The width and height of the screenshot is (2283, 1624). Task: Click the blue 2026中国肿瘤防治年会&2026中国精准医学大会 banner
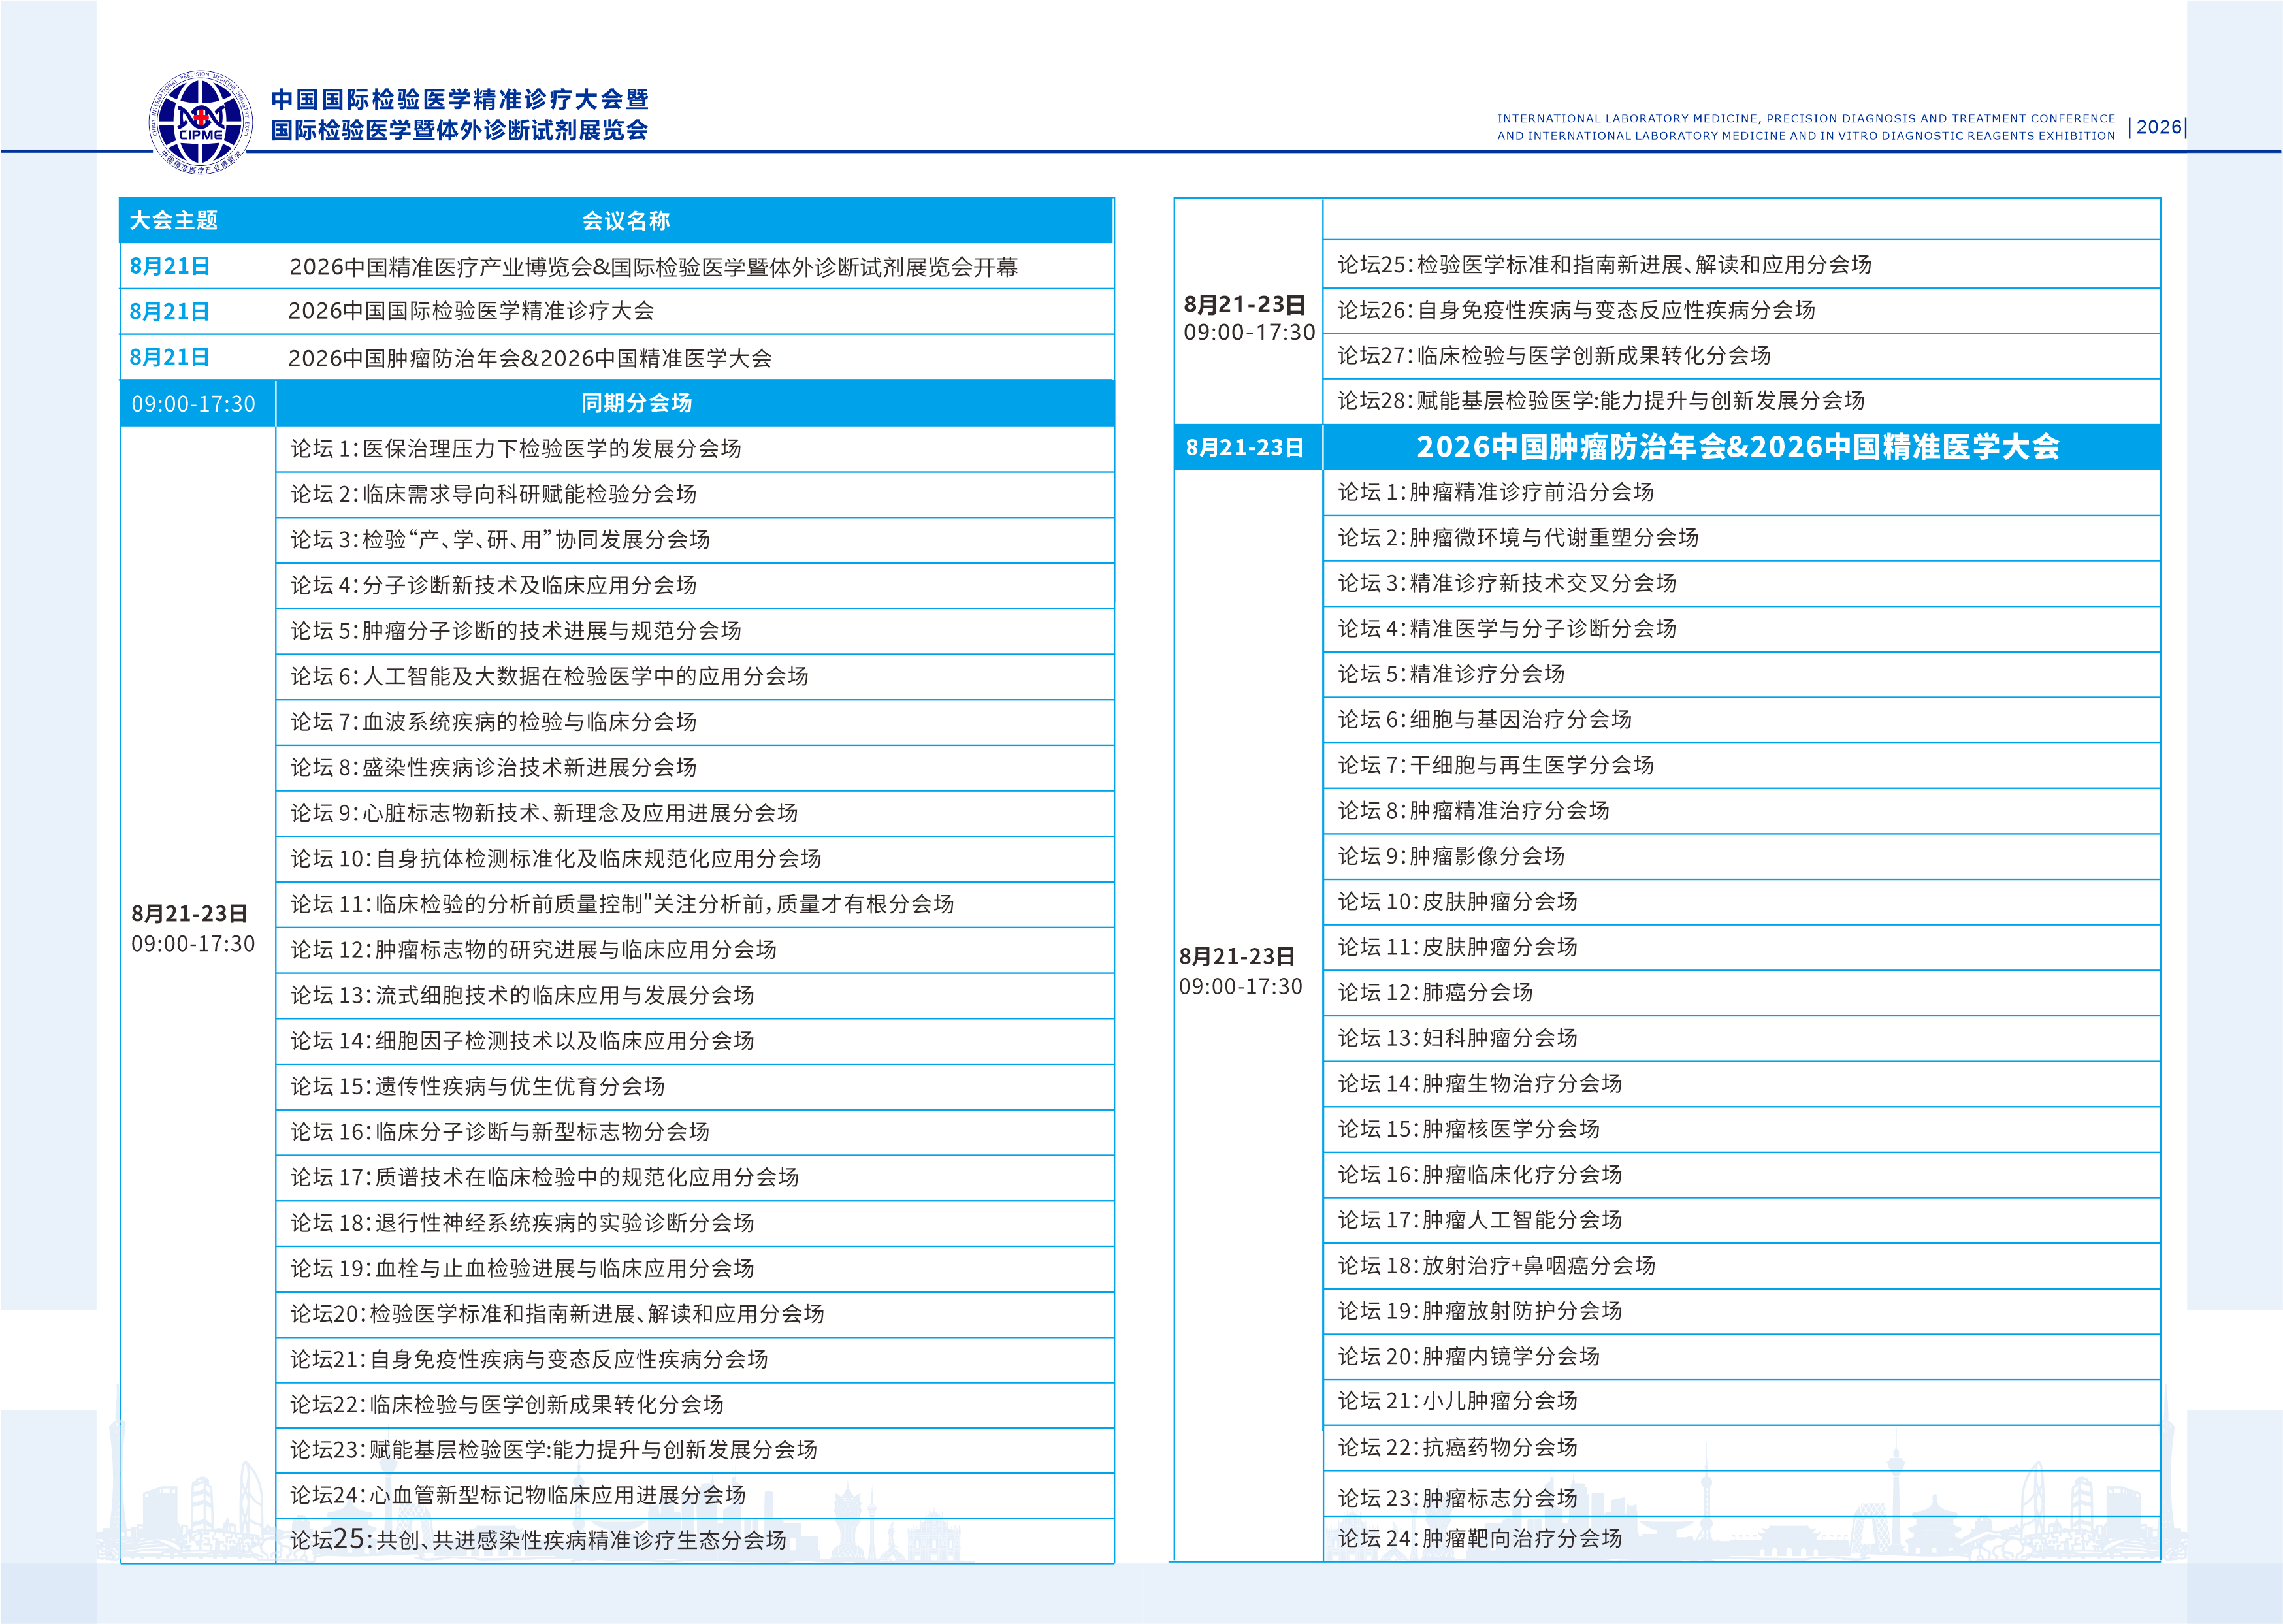[x=1738, y=447]
